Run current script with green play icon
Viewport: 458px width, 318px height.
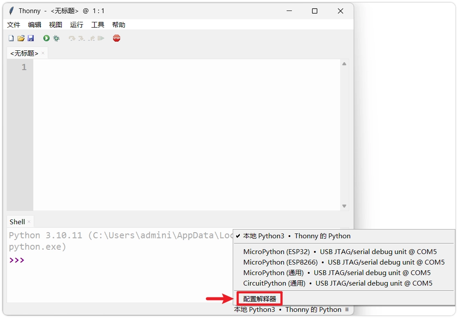point(46,39)
